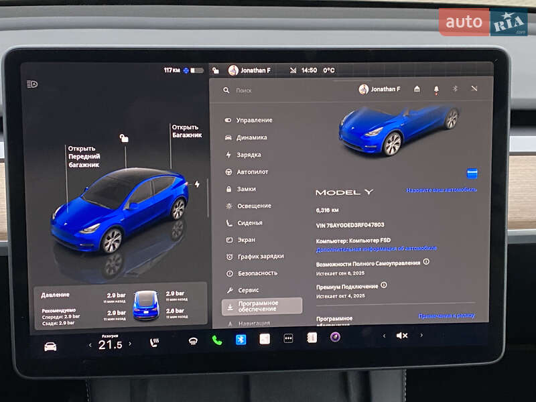This screenshot has height=402, width=536.
Task: Select the Сервис menu item
Action: (250, 289)
